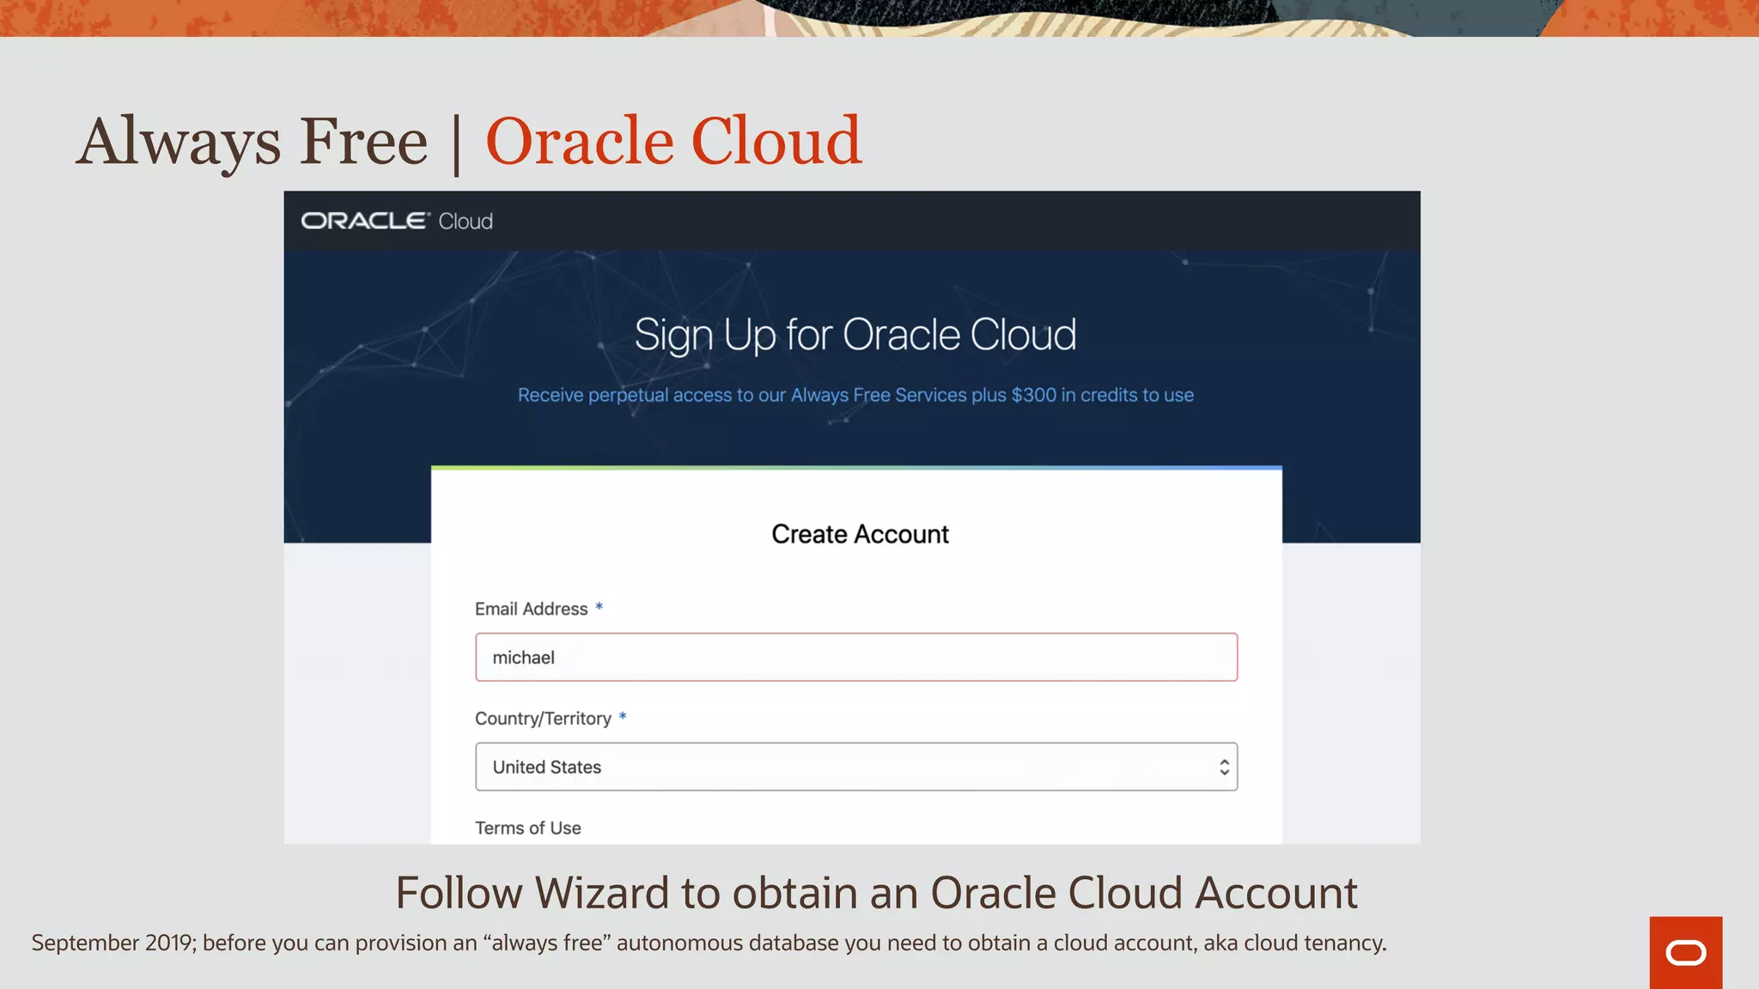Screen dimensions: 1759x989
Task: Click the Email Address input field
Action: tap(856, 658)
